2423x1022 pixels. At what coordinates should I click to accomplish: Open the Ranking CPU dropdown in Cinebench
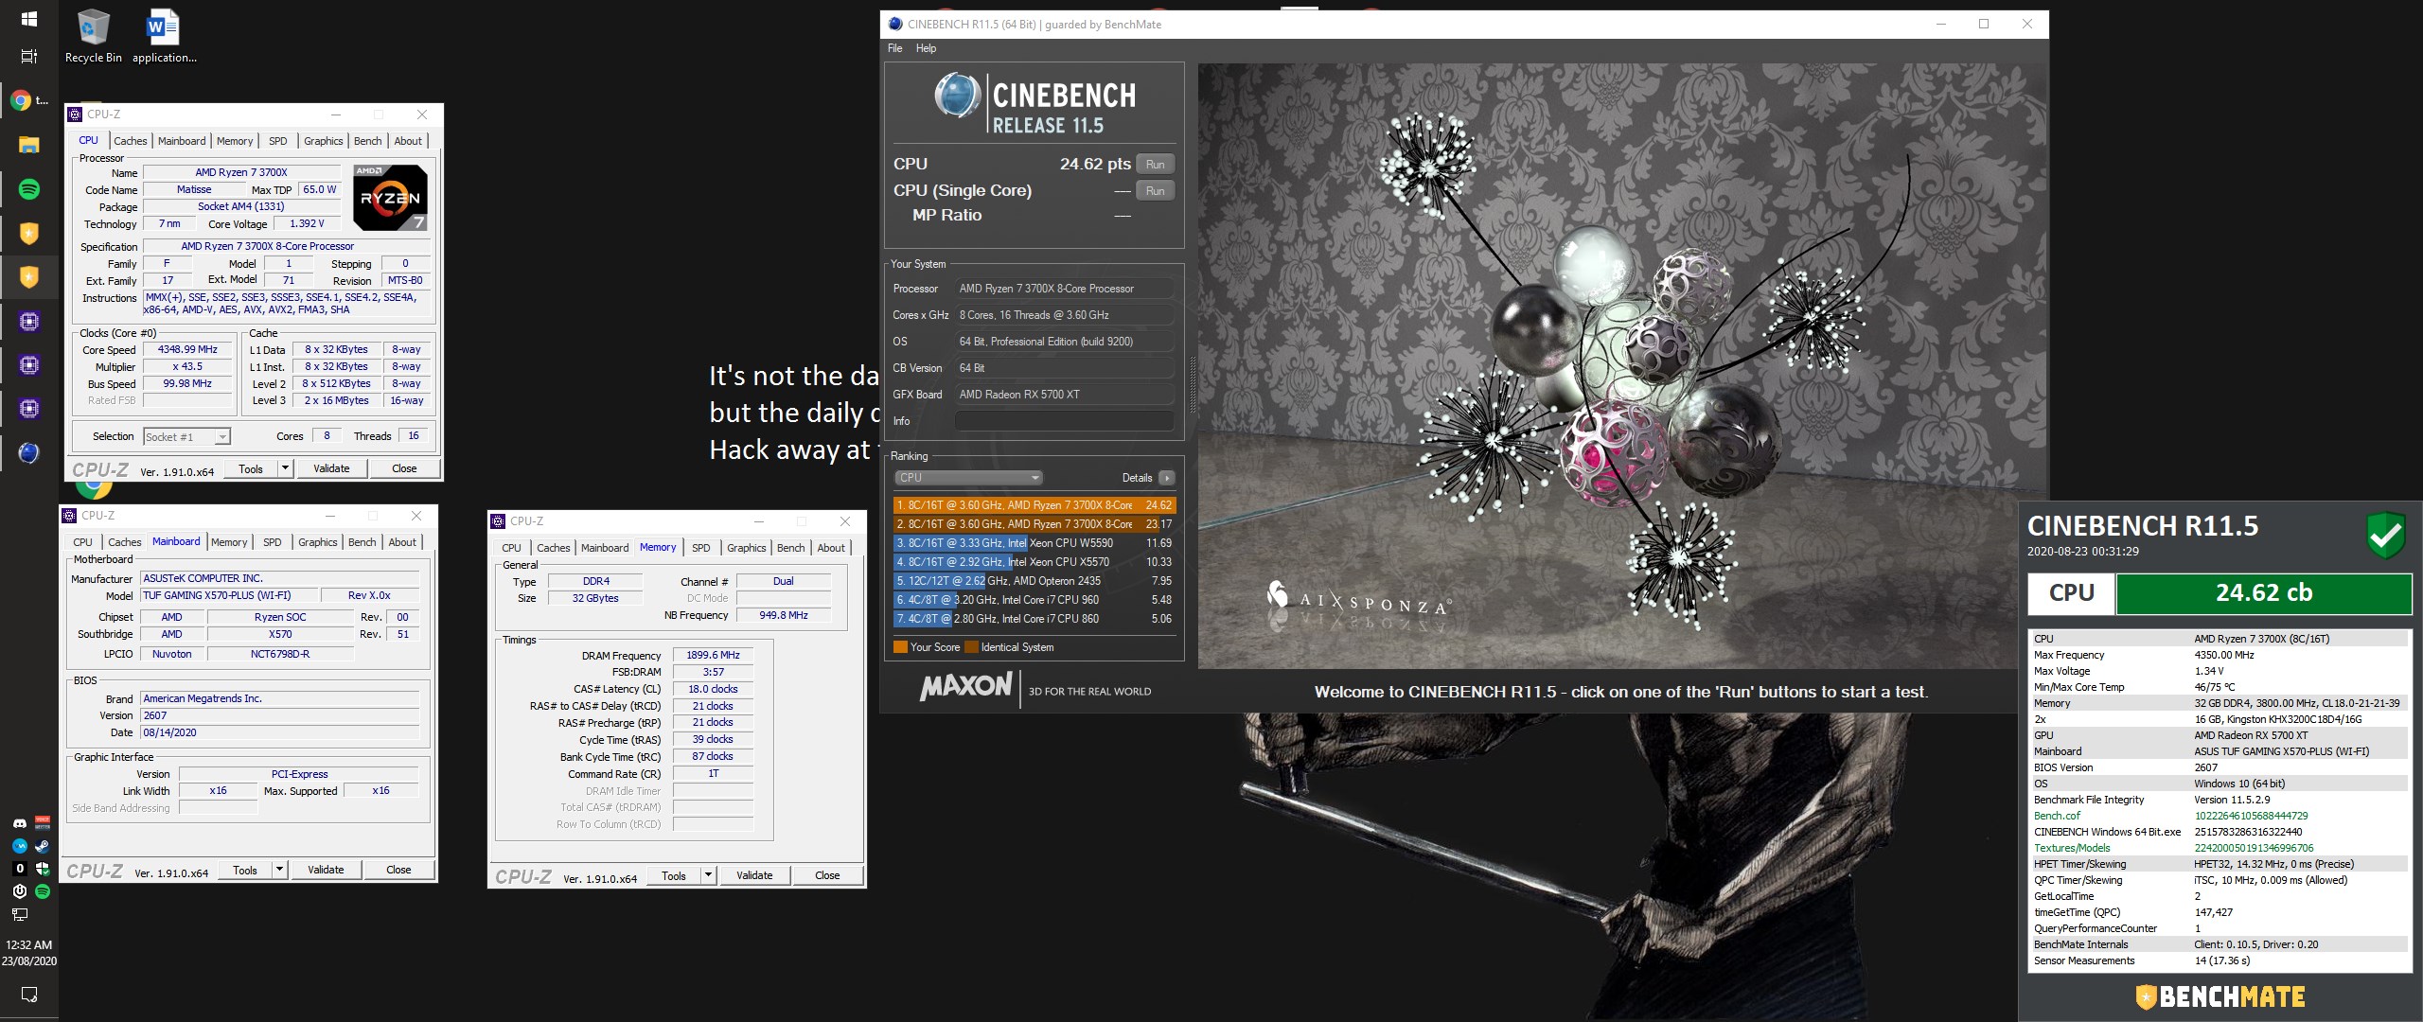point(967,478)
